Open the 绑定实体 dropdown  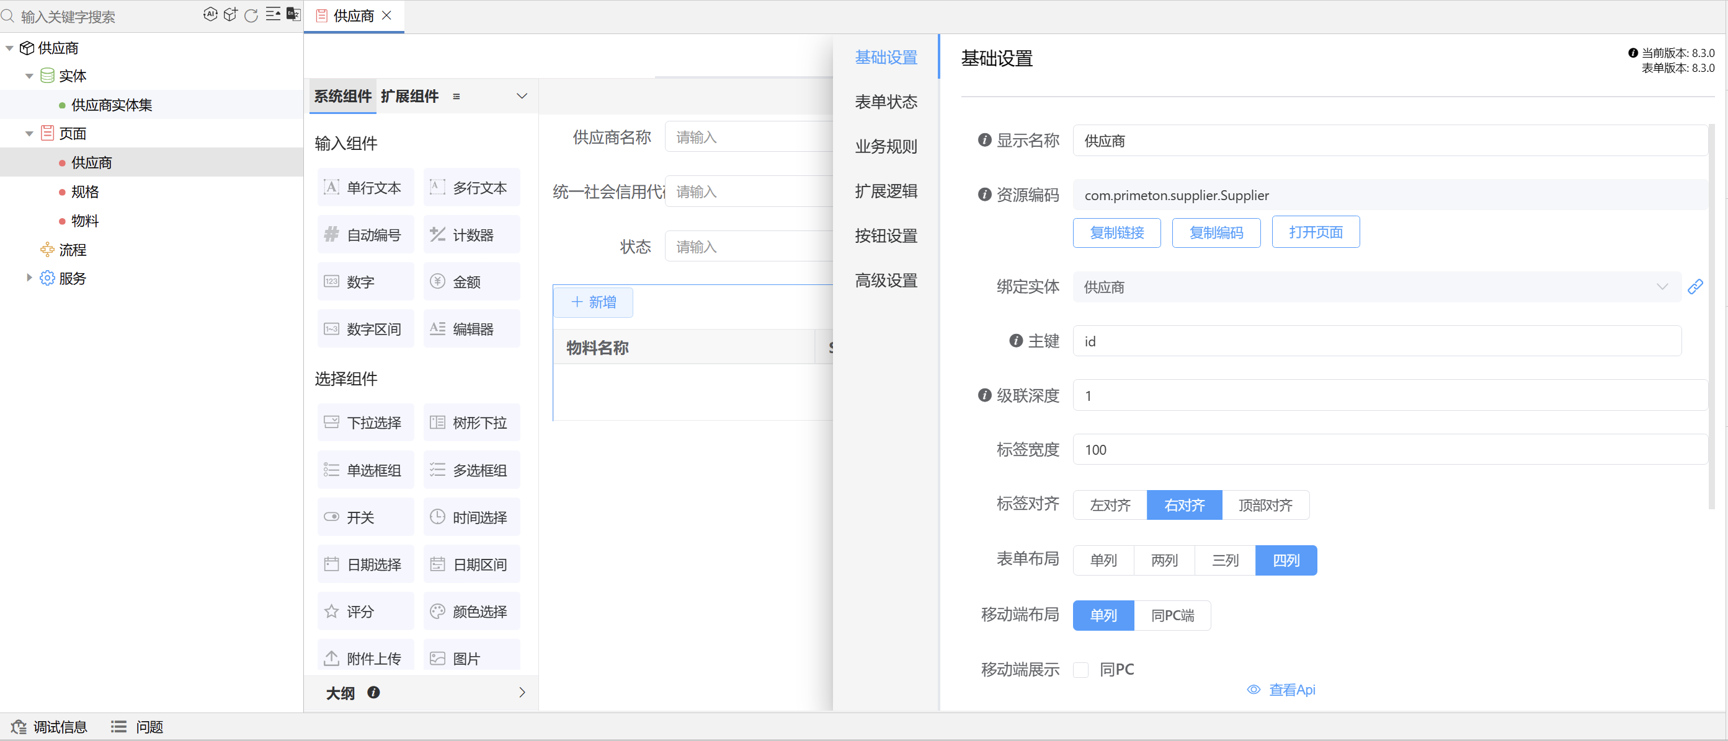click(x=1663, y=287)
